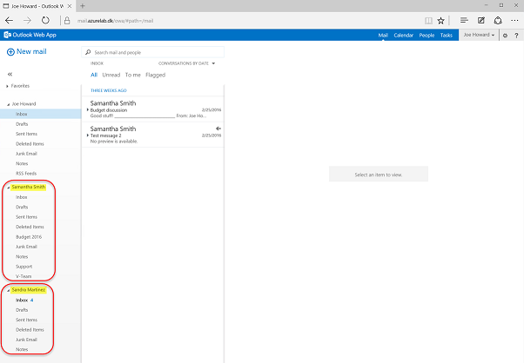The image size is (524, 363).
Task: Click the plus icon beside New mail
Action: (10, 51)
